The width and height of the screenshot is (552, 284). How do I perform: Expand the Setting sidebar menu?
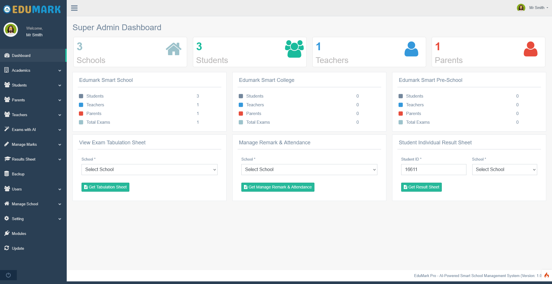click(18, 219)
